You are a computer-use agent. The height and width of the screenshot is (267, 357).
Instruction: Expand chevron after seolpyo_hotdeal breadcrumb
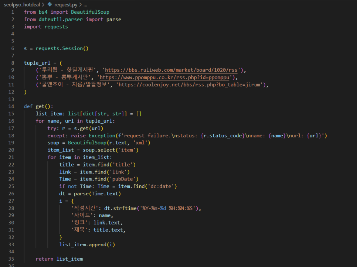[43, 4]
